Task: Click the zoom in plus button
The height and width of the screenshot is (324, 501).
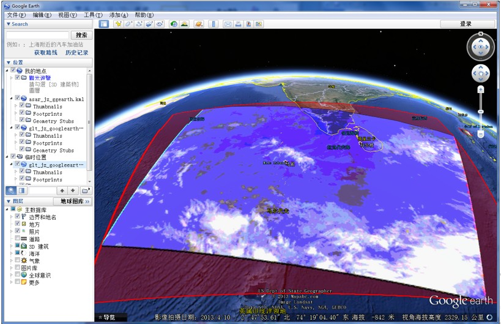Action: pos(481,90)
